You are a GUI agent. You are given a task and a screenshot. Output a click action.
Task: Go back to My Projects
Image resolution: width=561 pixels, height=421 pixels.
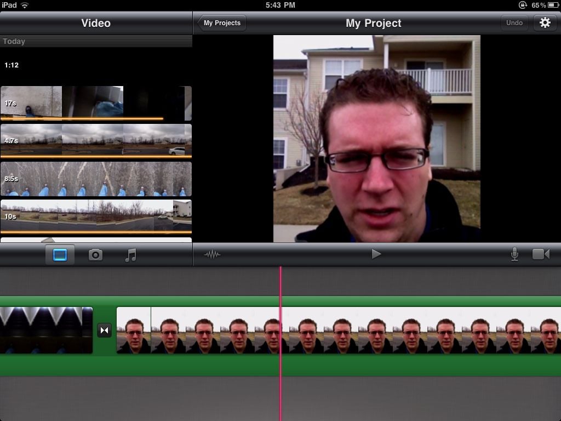click(x=222, y=23)
